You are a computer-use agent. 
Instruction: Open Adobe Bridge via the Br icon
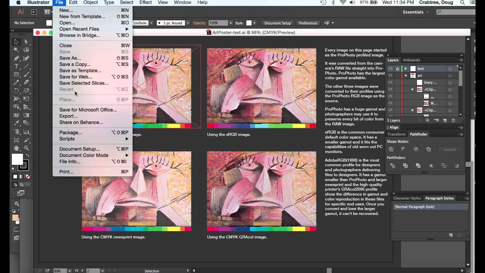(34, 12)
